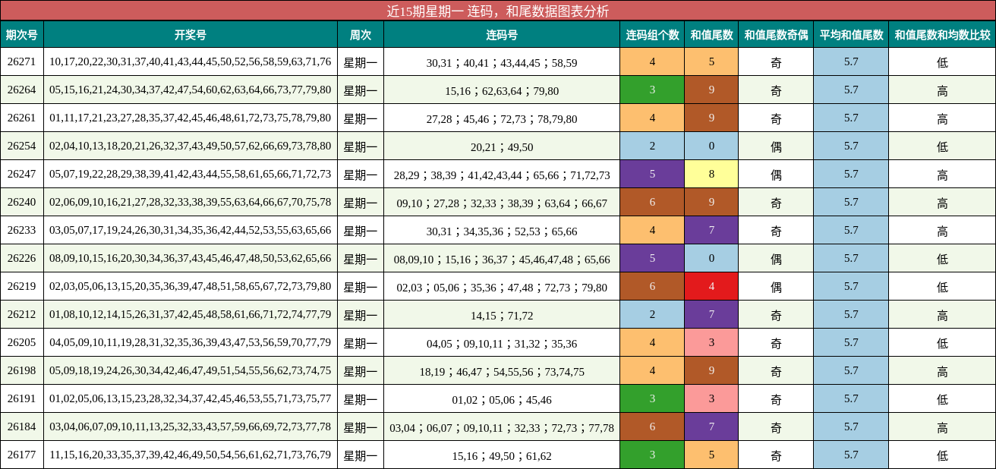Click draw numbers for period 26219
Image resolution: width=996 pixels, height=469 pixels.
click(x=191, y=286)
